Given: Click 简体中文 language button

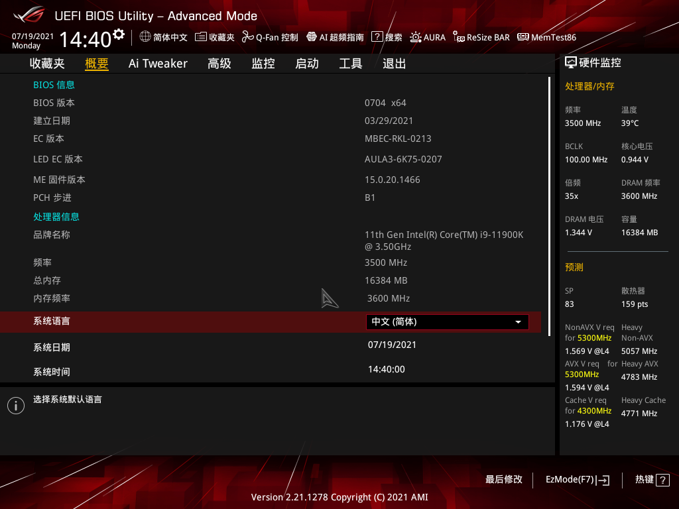Looking at the screenshot, I should click(164, 37).
